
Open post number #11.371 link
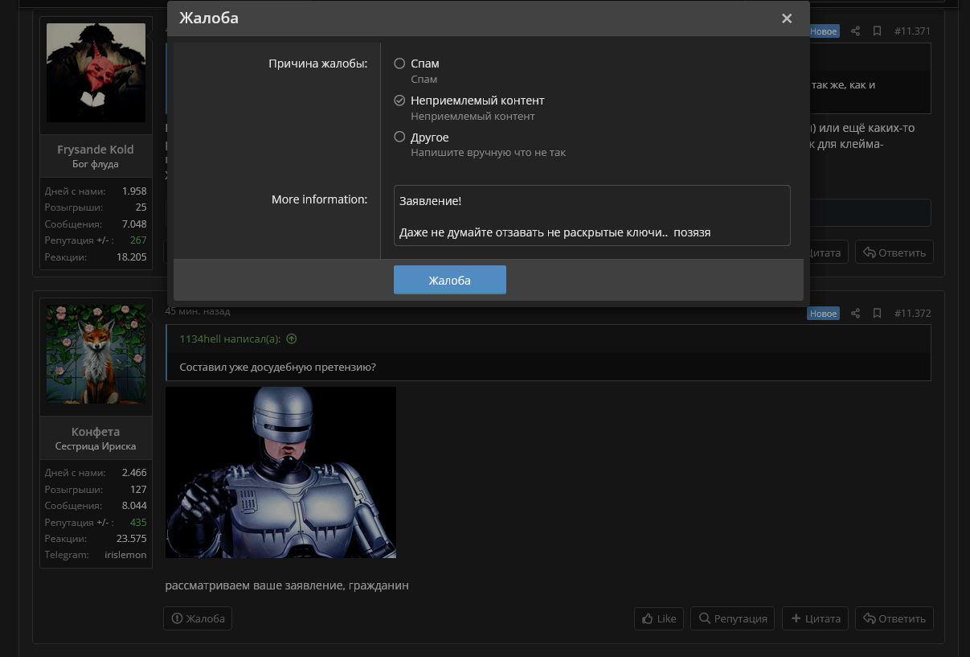(912, 31)
